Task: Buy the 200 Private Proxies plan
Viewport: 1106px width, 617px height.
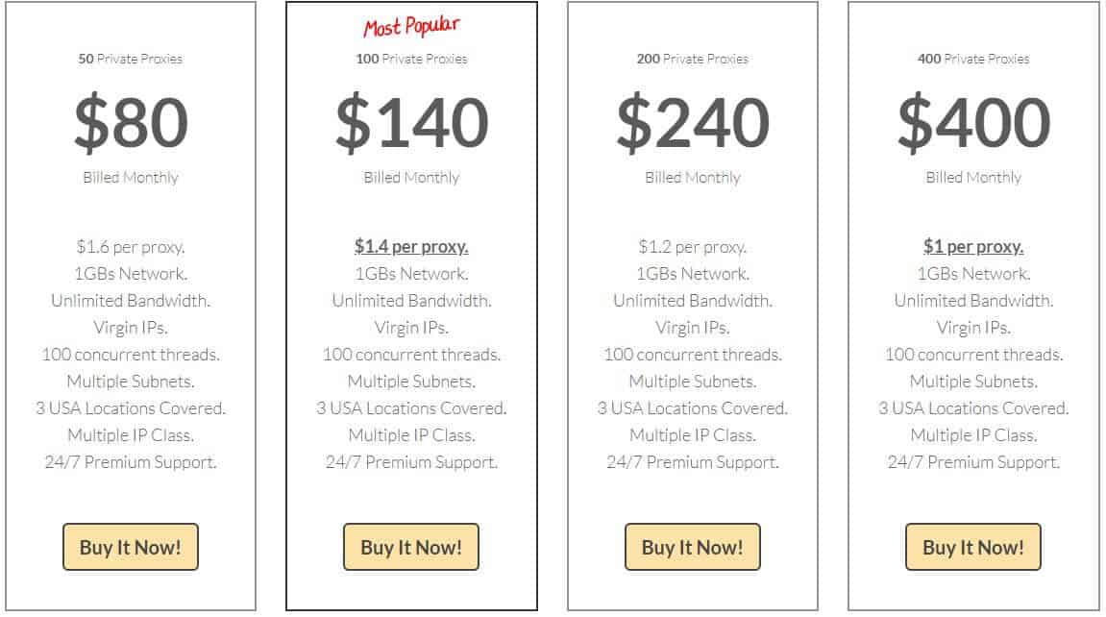Action: tap(693, 547)
